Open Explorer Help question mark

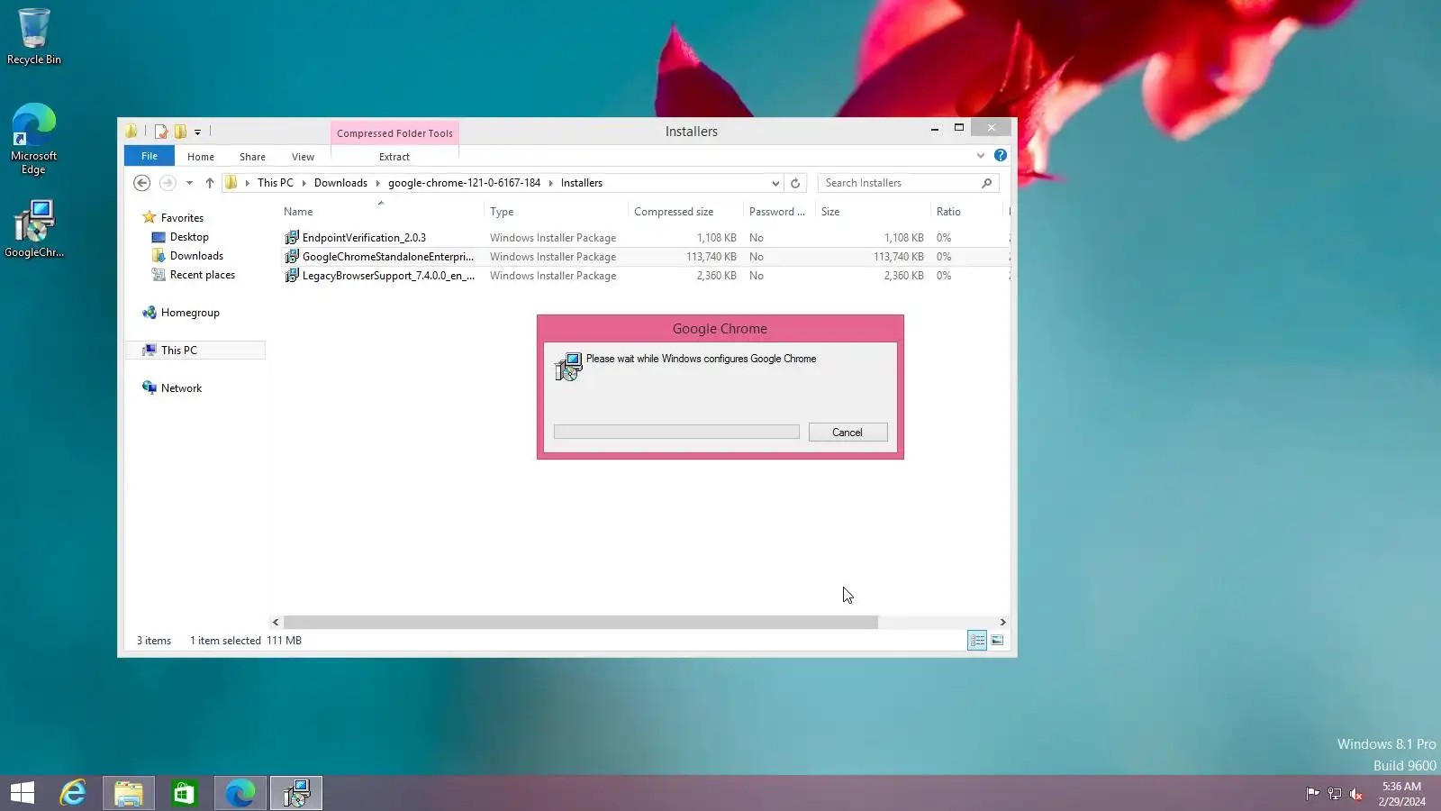click(1001, 156)
